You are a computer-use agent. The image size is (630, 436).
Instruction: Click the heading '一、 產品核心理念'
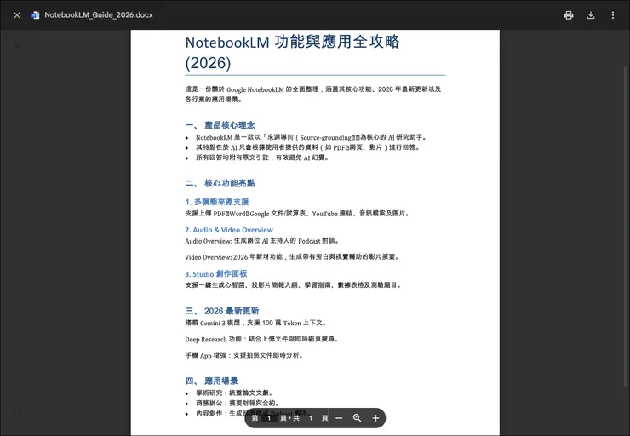[220, 125]
